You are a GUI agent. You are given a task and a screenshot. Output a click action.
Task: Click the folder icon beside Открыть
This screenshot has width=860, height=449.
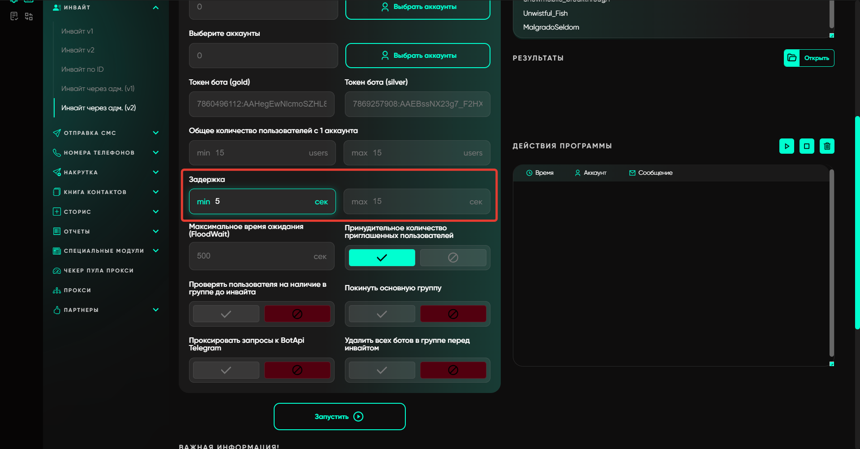pyautogui.click(x=792, y=58)
